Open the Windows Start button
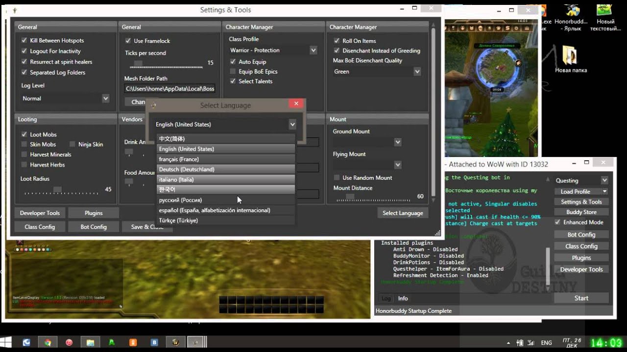 [x=6, y=342]
